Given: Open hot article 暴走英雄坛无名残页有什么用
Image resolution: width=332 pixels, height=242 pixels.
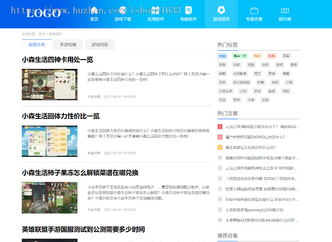Looking at the screenshot, I should tap(250, 148).
